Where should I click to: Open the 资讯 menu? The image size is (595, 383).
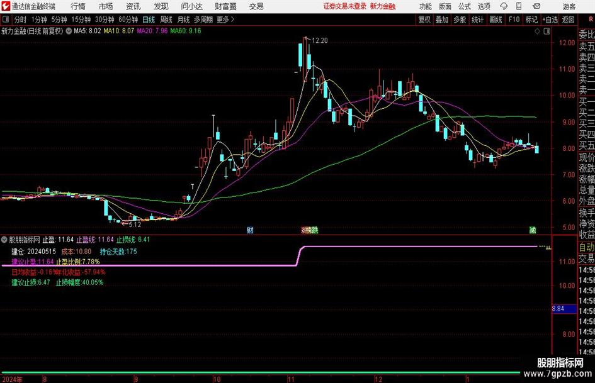(133, 6)
